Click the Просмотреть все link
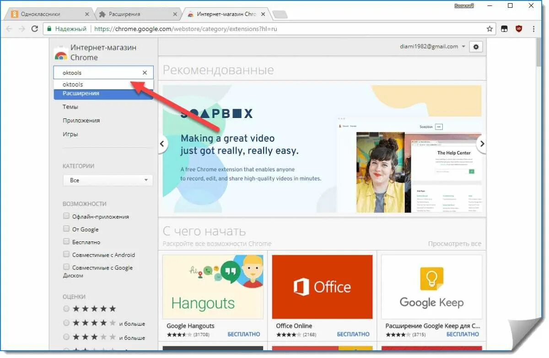Image resolution: width=549 pixels, height=358 pixels. coord(455,244)
